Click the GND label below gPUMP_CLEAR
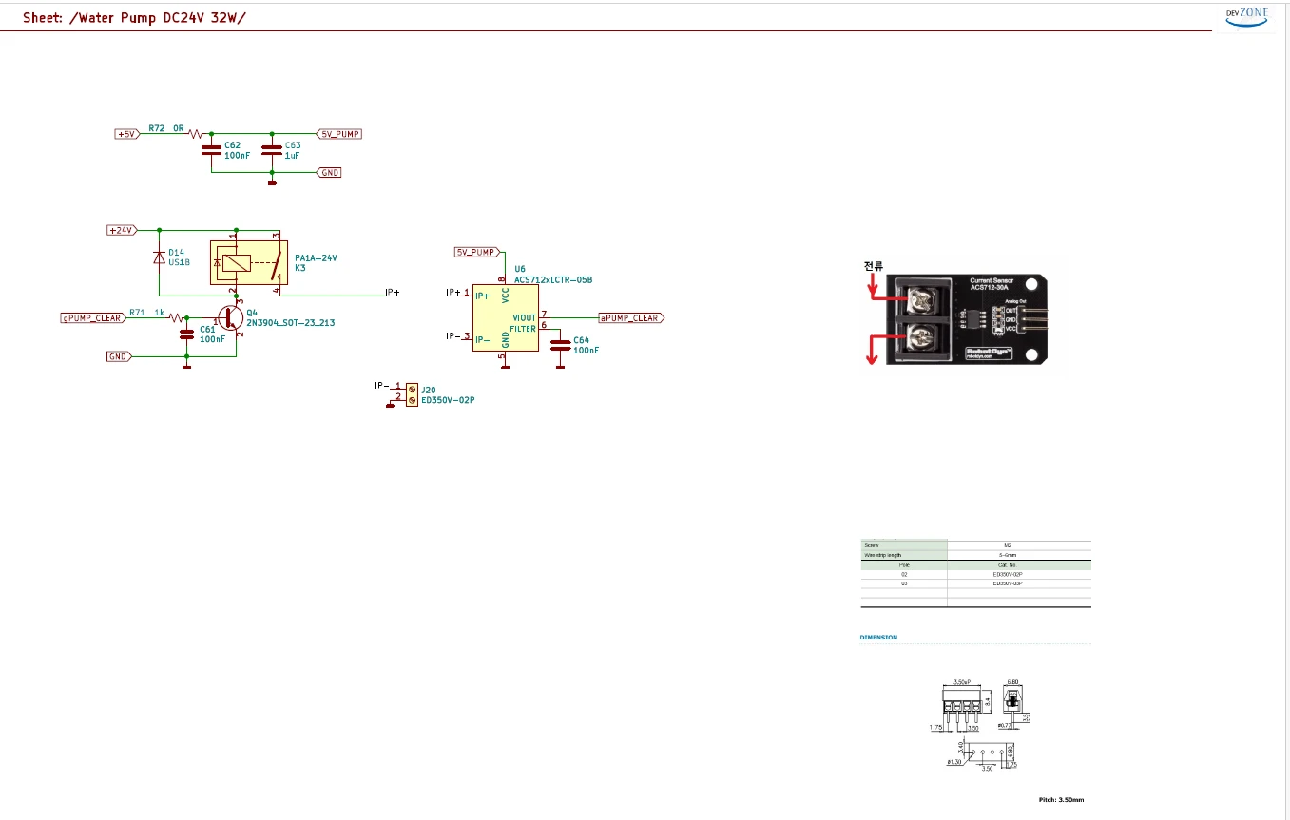The height and width of the screenshot is (820, 1290). 119,356
